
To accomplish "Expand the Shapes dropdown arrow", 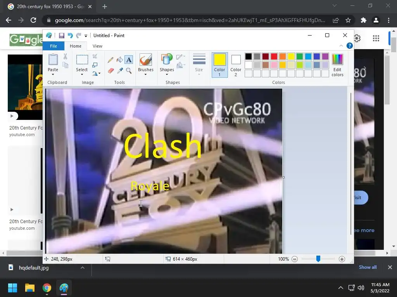I will click(x=167, y=75).
